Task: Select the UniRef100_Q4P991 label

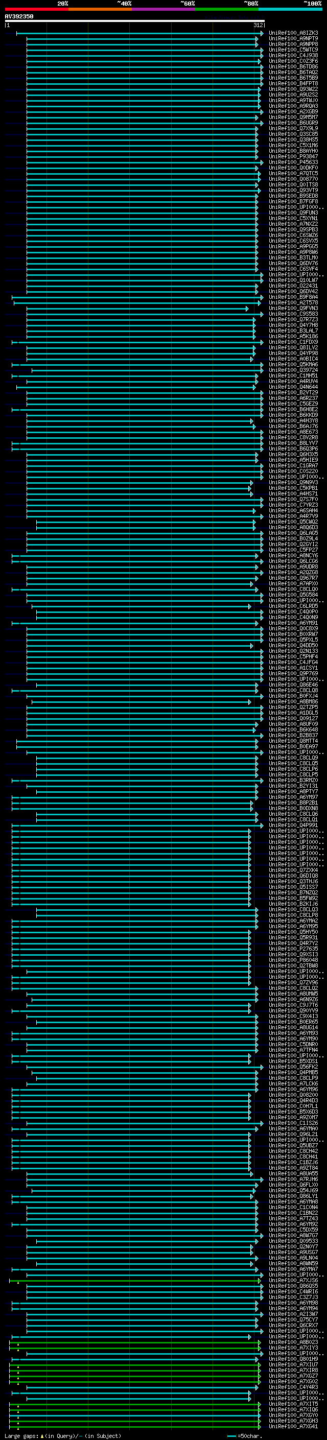Action: (x=293, y=825)
